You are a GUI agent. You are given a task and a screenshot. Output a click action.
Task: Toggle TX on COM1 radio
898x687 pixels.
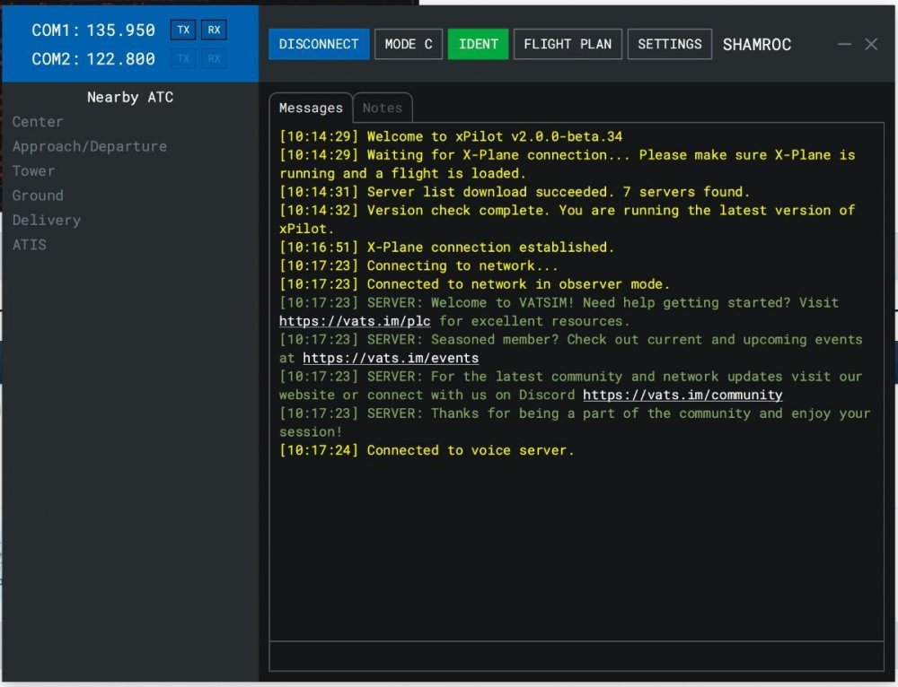pyautogui.click(x=183, y=30)
